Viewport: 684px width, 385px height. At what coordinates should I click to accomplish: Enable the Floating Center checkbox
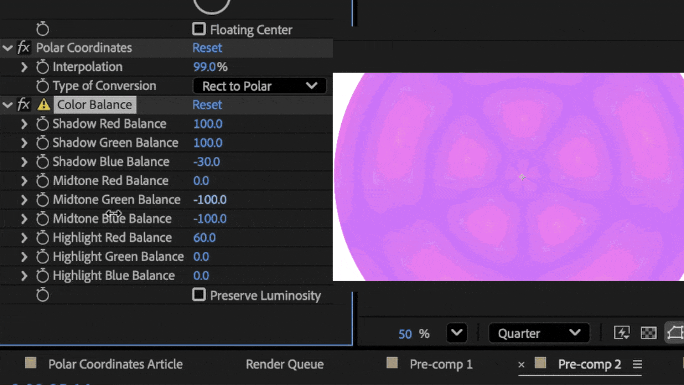coord(199,29)
